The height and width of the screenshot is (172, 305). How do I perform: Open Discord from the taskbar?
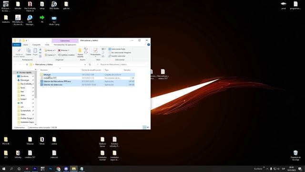click(66, 169)
